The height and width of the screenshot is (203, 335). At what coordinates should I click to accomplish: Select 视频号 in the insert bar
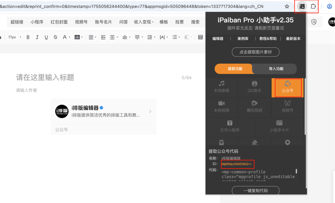coord(81,22)
